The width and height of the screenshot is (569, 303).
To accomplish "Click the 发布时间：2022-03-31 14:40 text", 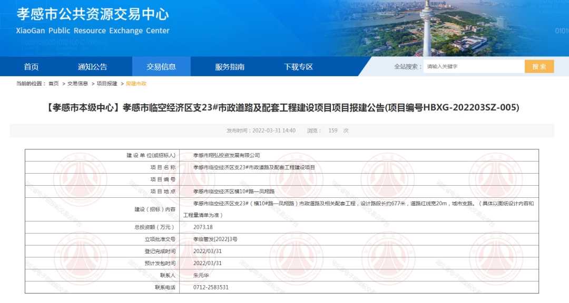I will (261, 130).
